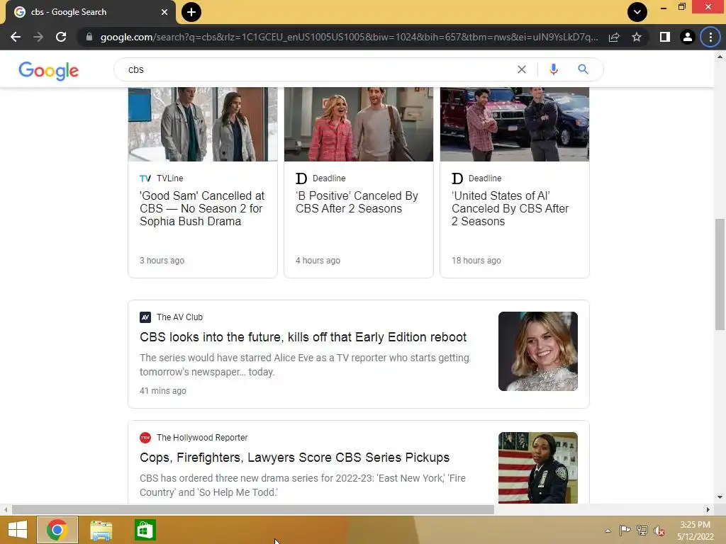726x544 pixels.
Task: Open the B Positive article thumbnail
Action: point(359,124)
